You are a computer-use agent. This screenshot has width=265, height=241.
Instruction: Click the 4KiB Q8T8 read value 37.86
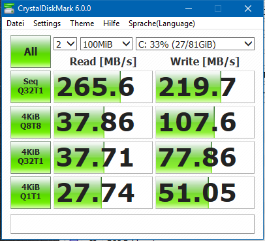coord(103,122)
